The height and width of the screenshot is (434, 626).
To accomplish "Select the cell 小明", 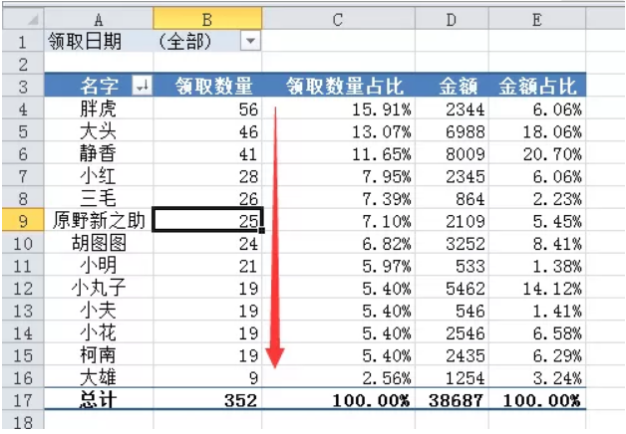I will coord(99,265).
